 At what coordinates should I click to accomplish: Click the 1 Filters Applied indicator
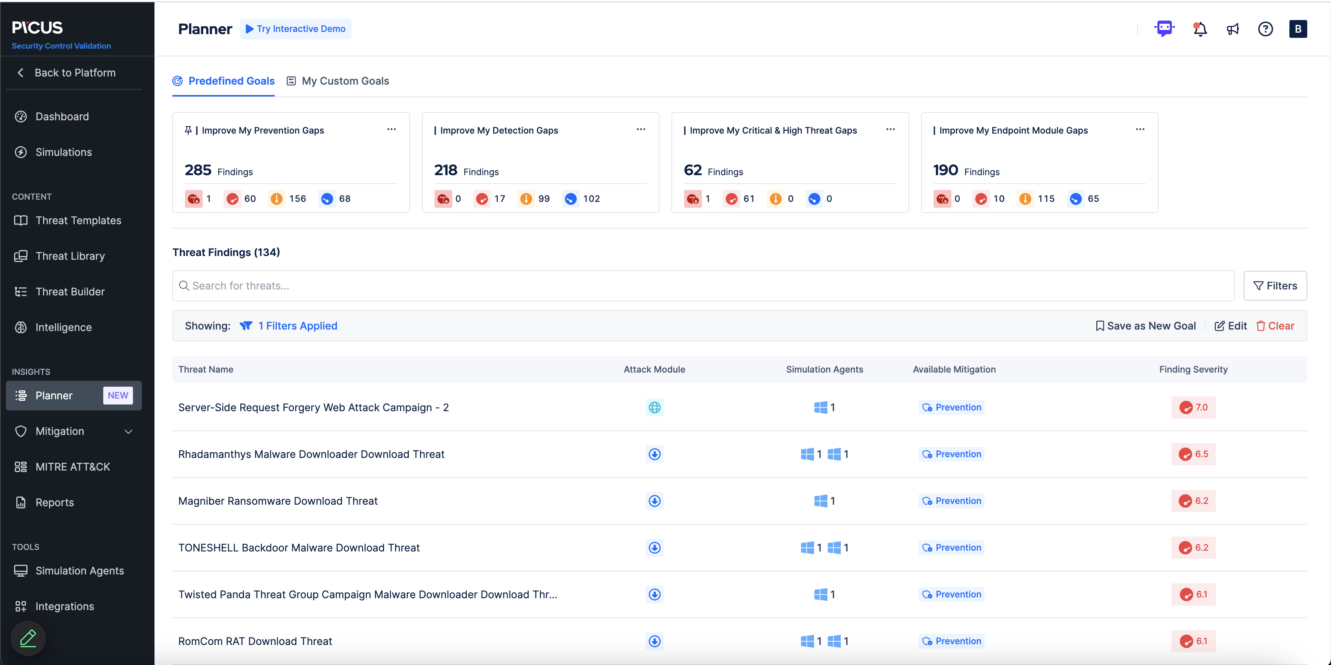(x=297, y=326)
